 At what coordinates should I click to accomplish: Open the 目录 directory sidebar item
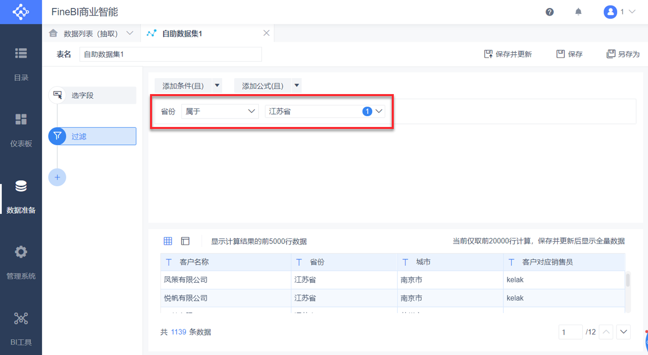(x=21, y=64)
